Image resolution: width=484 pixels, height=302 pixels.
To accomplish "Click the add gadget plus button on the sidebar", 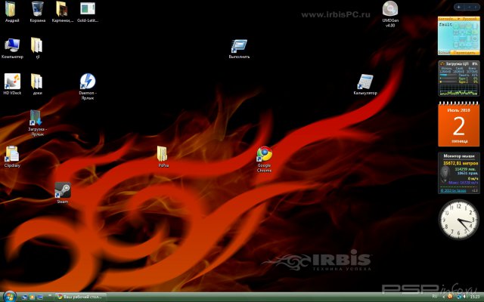I will tap(458, 6).
